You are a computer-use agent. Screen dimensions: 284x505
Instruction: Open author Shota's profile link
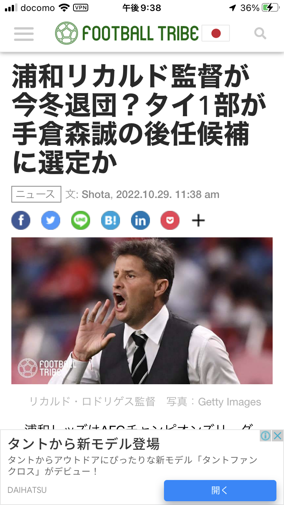(x=96, y=195)
